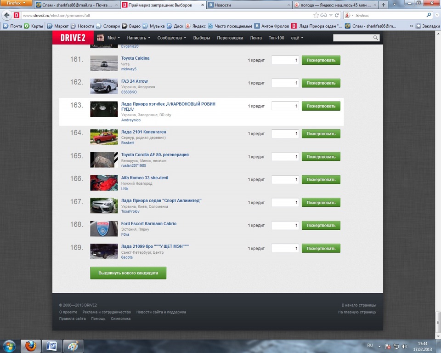The height and width of the screenshot is (353, 441).
Task: Open Почта bookmark icon
Action: click(6, 26)
